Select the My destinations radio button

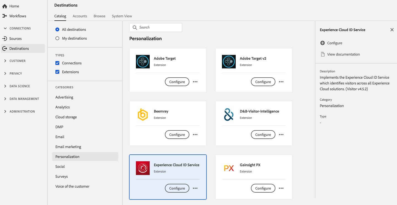[x=57, y=38]
